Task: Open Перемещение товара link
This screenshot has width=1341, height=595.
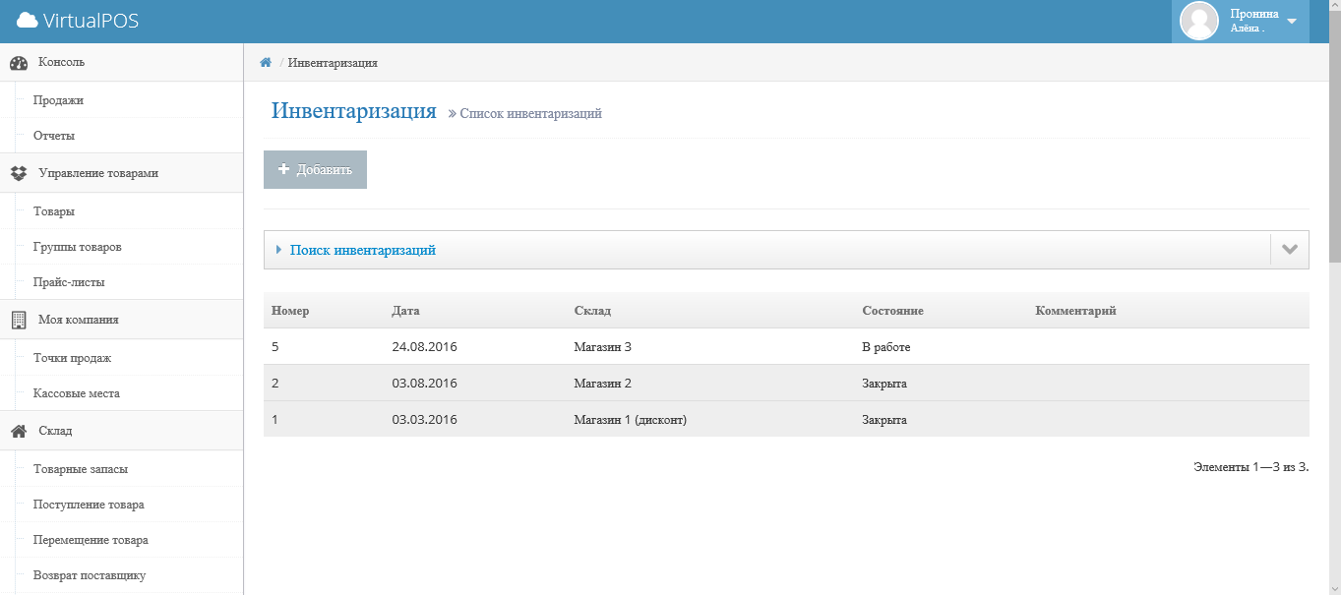Action: coord(91,540)
